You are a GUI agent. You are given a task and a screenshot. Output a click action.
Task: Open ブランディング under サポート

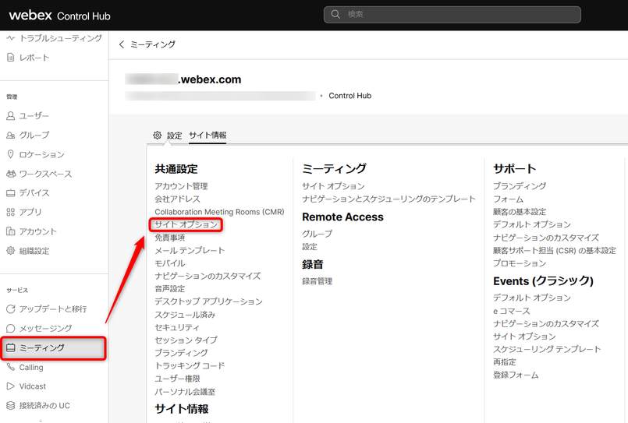coord(520,186)
